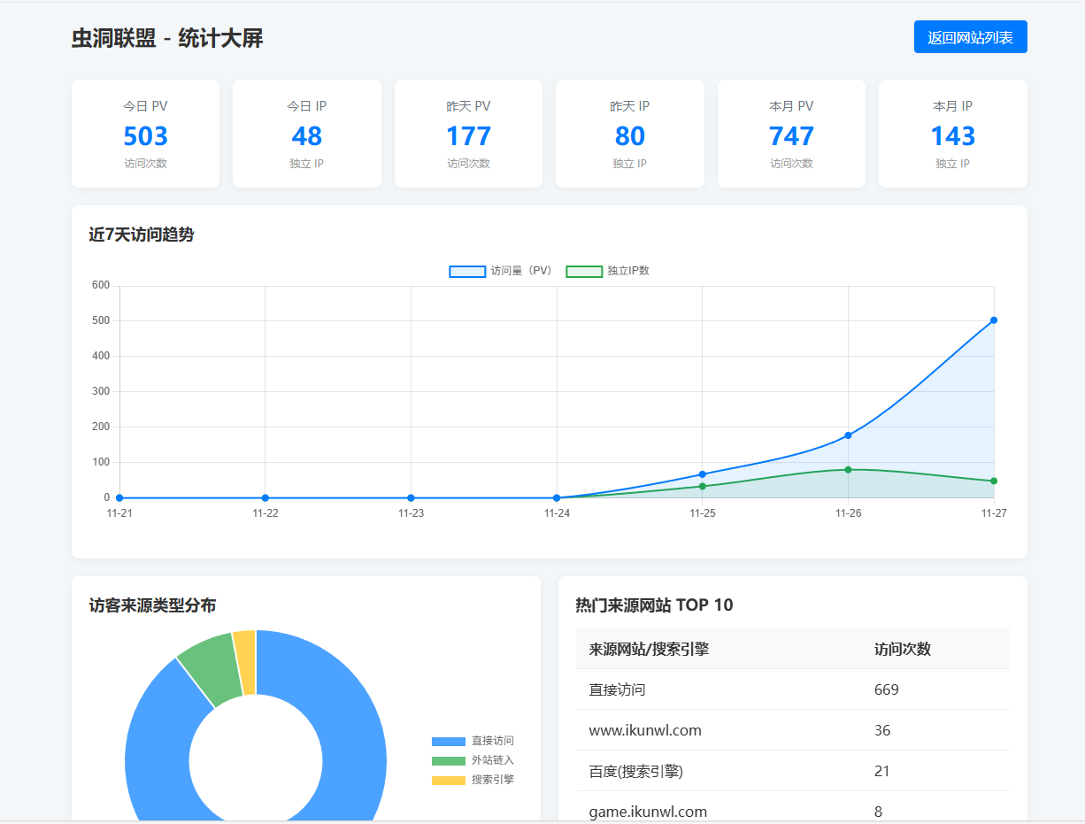Toggle 直接访问 in the donut legend
Image resolution: width=1085 pixels, height=824 pixels.
point(471,740)
